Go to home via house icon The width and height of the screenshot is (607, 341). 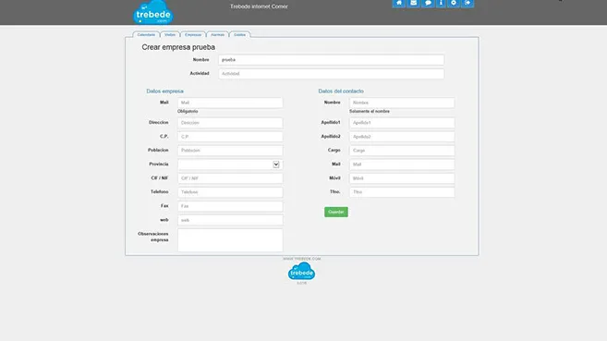(x=399, y=3)
